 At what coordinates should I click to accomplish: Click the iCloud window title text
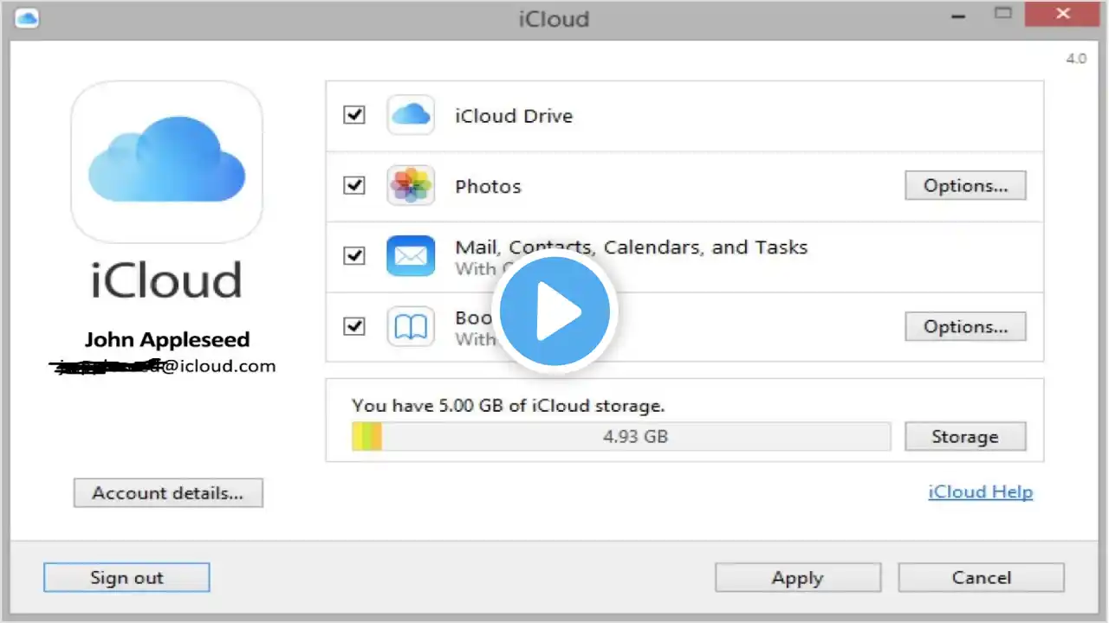point(554,18)
